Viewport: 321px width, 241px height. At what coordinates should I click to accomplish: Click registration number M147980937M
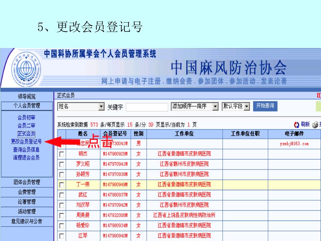pyautogui.click(x=115, y=195)
